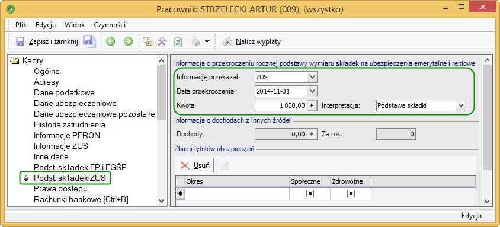Click the Za rok field
Viewport: 500px width, 227px height.
click(x=396, y=134)
